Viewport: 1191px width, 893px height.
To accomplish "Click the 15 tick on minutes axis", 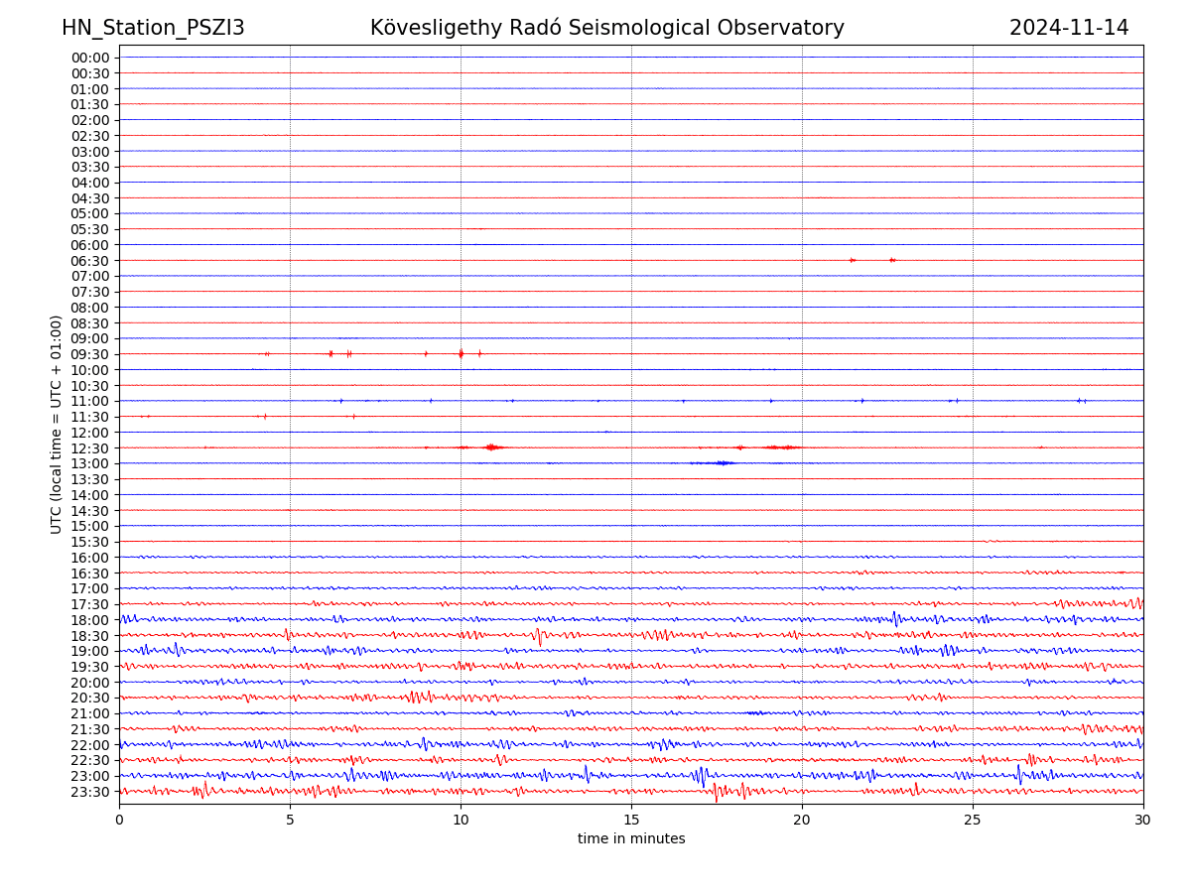I will (x=631, y=820).
